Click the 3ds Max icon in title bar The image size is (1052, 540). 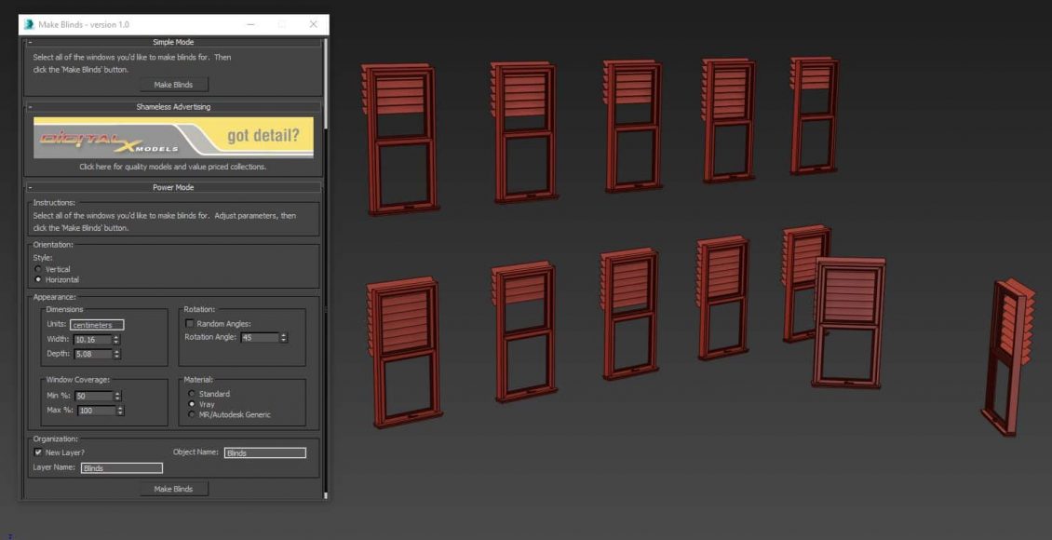click(30, 24)
